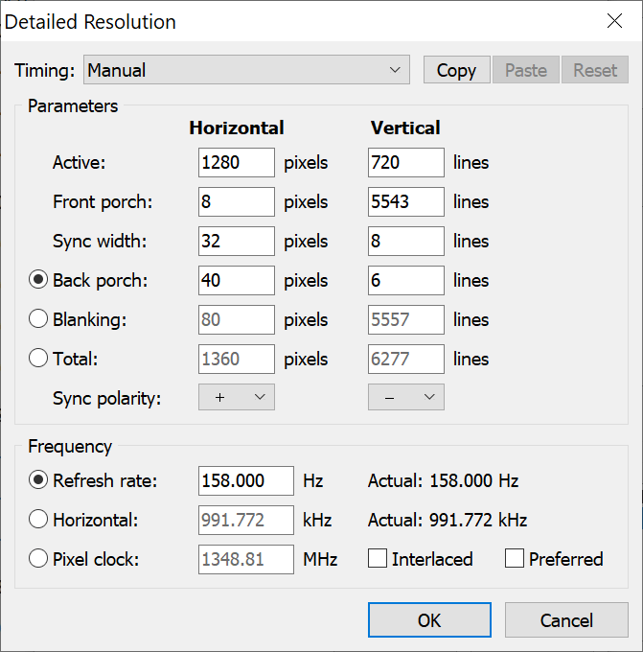Click the Cancel button
The image size is (643, 652).
pos(566,620)
